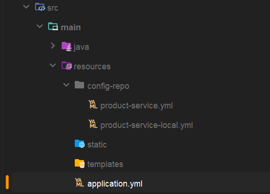Click the main module folder icon
This screenshot has height=194, width=270.
[x=53, y=27]
